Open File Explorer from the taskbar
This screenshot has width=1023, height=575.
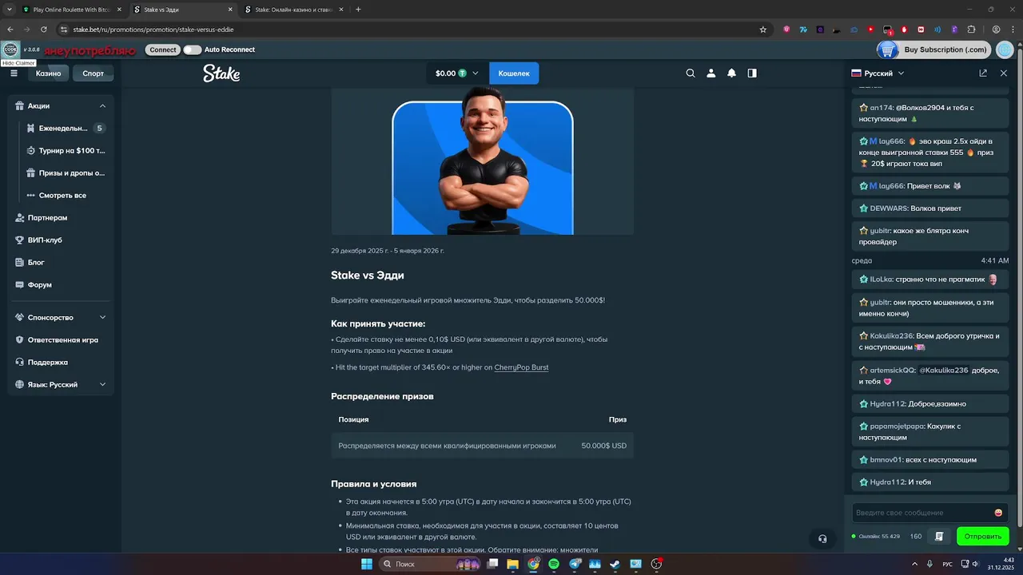click(x=513, y=564)
